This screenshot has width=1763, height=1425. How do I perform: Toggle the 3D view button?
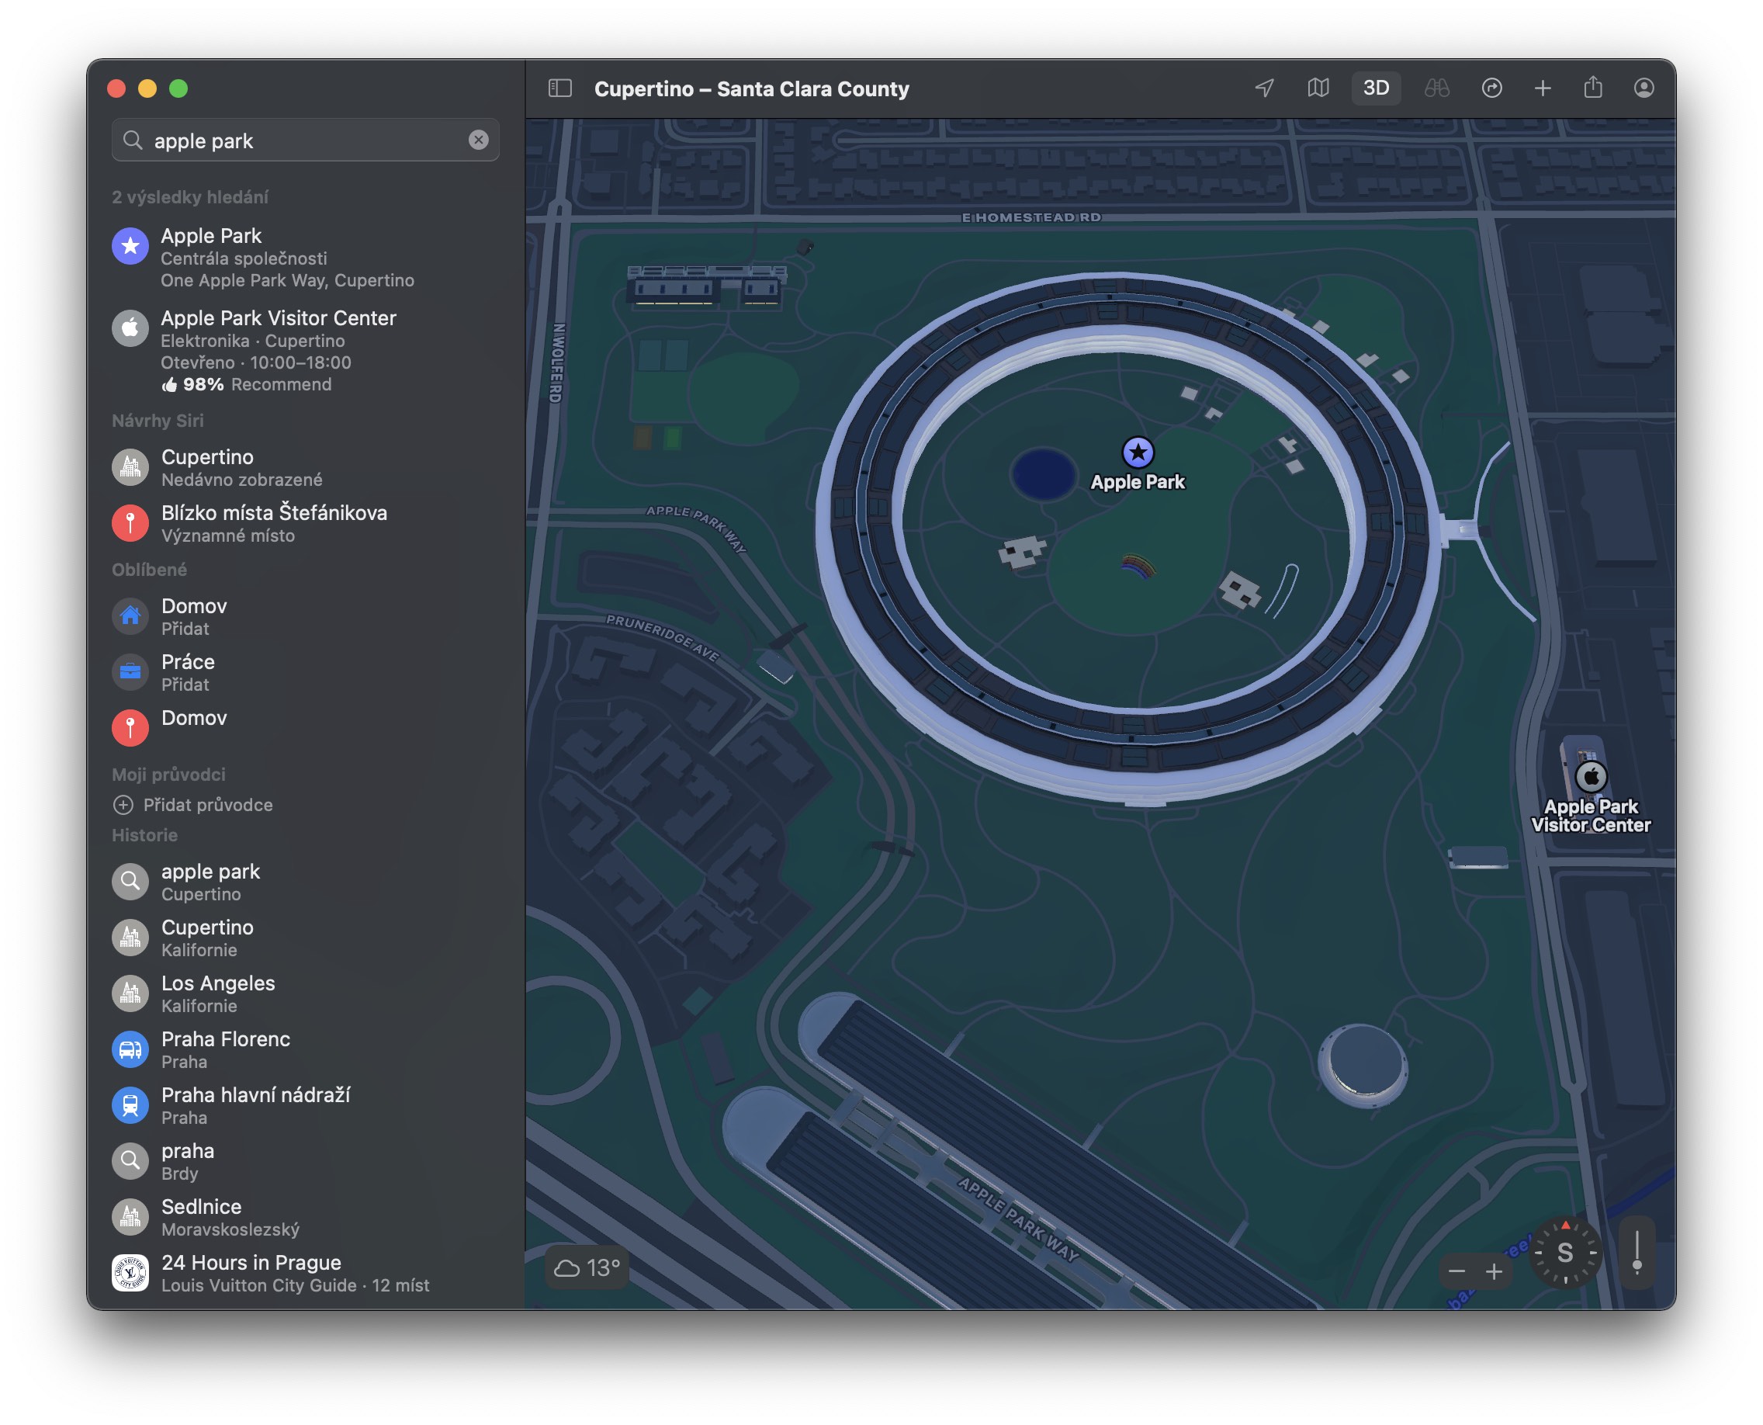[x=1376, y=88]
